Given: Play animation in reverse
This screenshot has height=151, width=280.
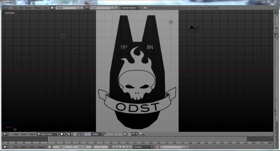Looking at the screenshot, I should 120,147.
